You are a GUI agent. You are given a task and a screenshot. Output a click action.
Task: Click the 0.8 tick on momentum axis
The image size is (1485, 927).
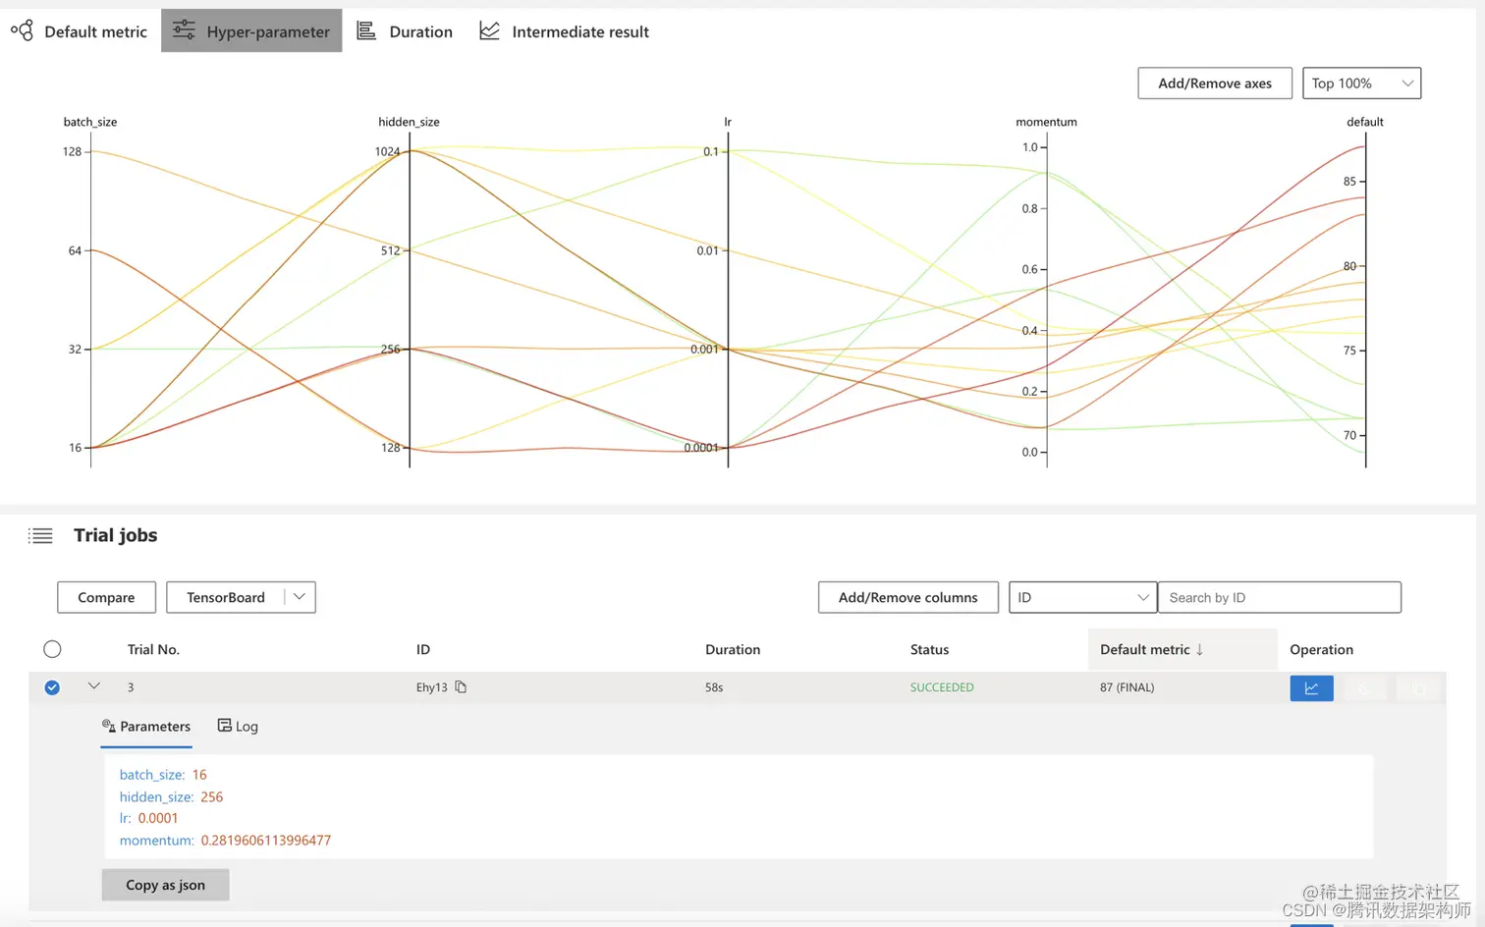[1029, 208]
